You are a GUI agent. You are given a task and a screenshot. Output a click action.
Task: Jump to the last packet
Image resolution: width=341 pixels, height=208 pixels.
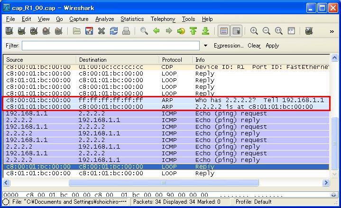pyautogui.click(x=205, y=31)
